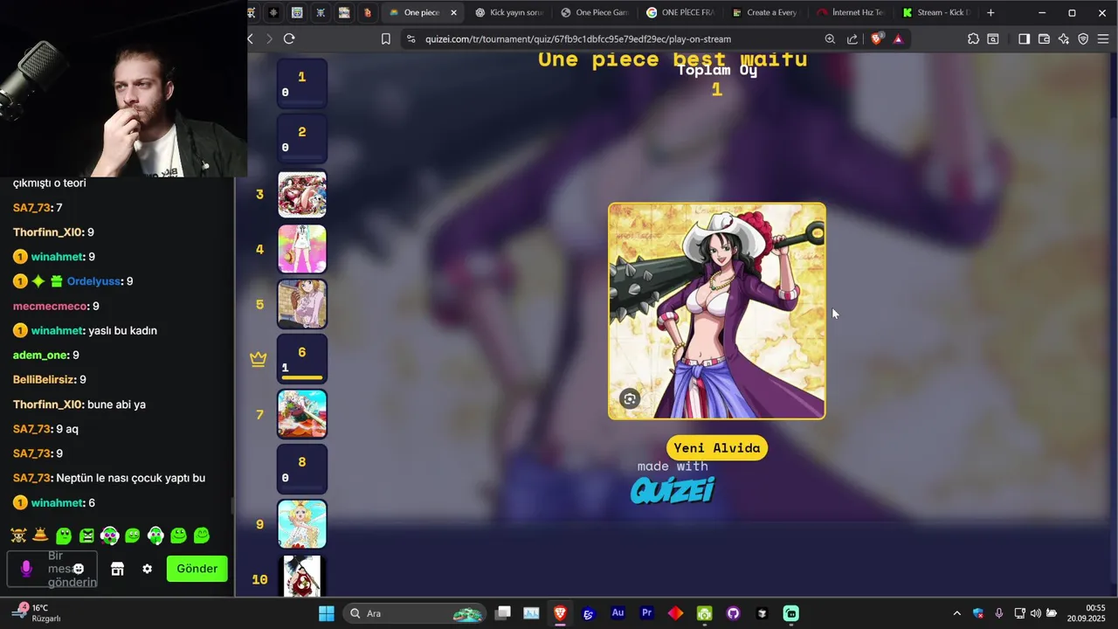Insert the straw hat emote

tap(40, 536)
